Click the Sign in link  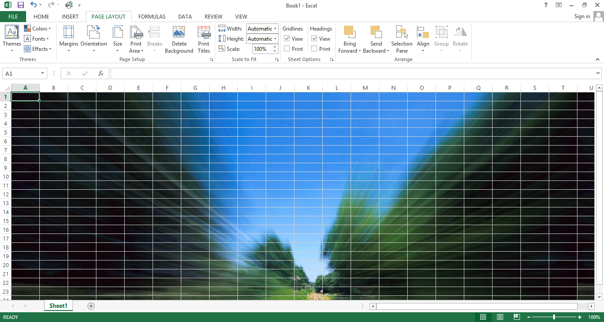click(x=582, y=16)
